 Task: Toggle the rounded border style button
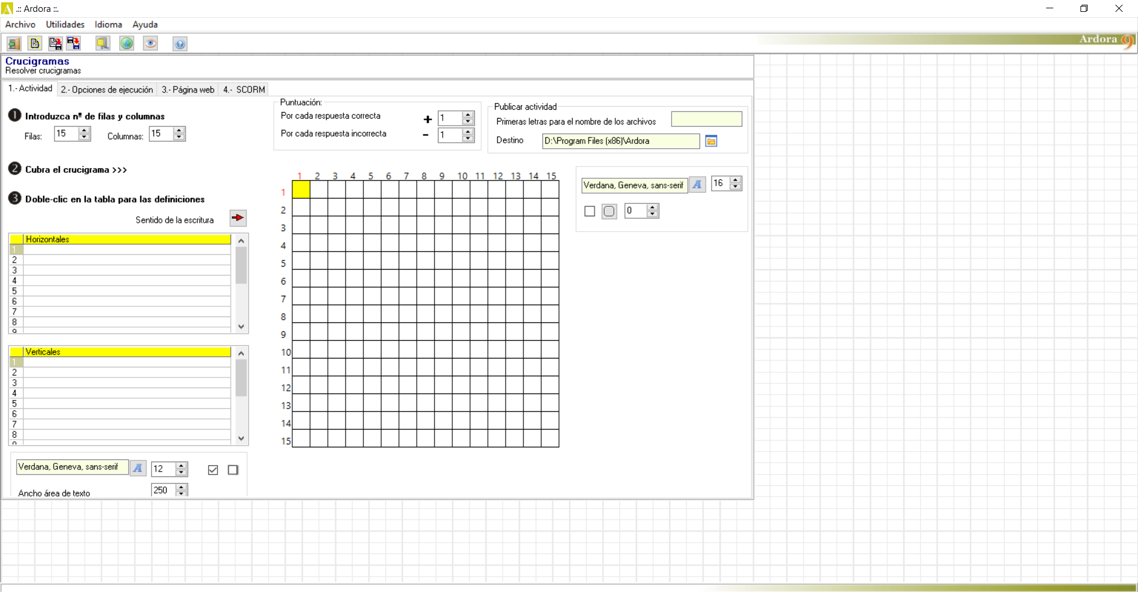tap(609, 211)
